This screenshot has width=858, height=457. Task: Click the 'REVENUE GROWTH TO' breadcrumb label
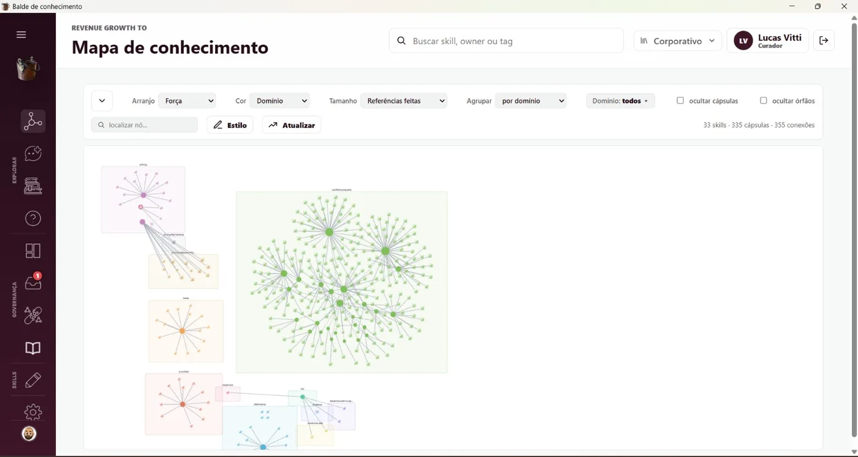(x=109, y=28)
